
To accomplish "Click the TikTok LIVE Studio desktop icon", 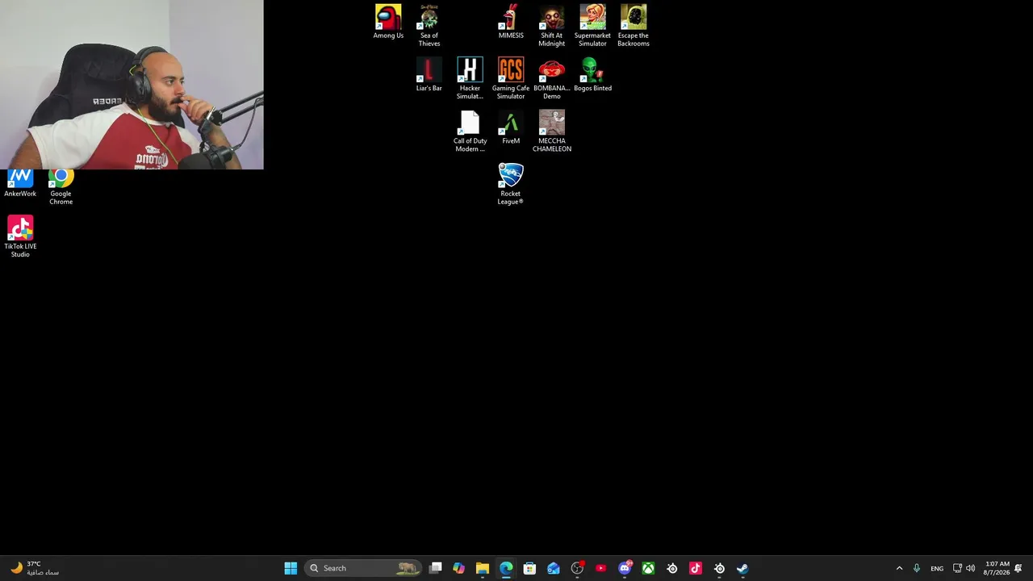I will [20, 236].
